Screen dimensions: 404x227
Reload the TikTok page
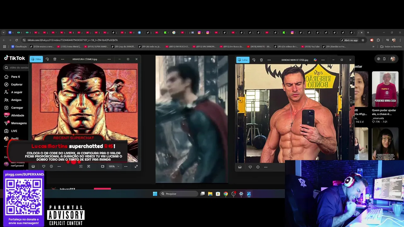point(16,40)
